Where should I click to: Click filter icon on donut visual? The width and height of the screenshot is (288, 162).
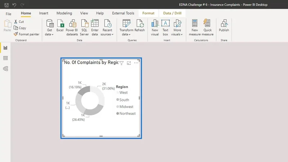coord(121,63)
